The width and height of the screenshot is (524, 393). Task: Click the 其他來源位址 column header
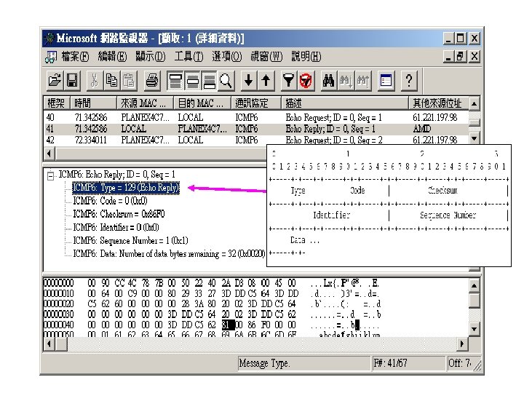click(439, 103)
